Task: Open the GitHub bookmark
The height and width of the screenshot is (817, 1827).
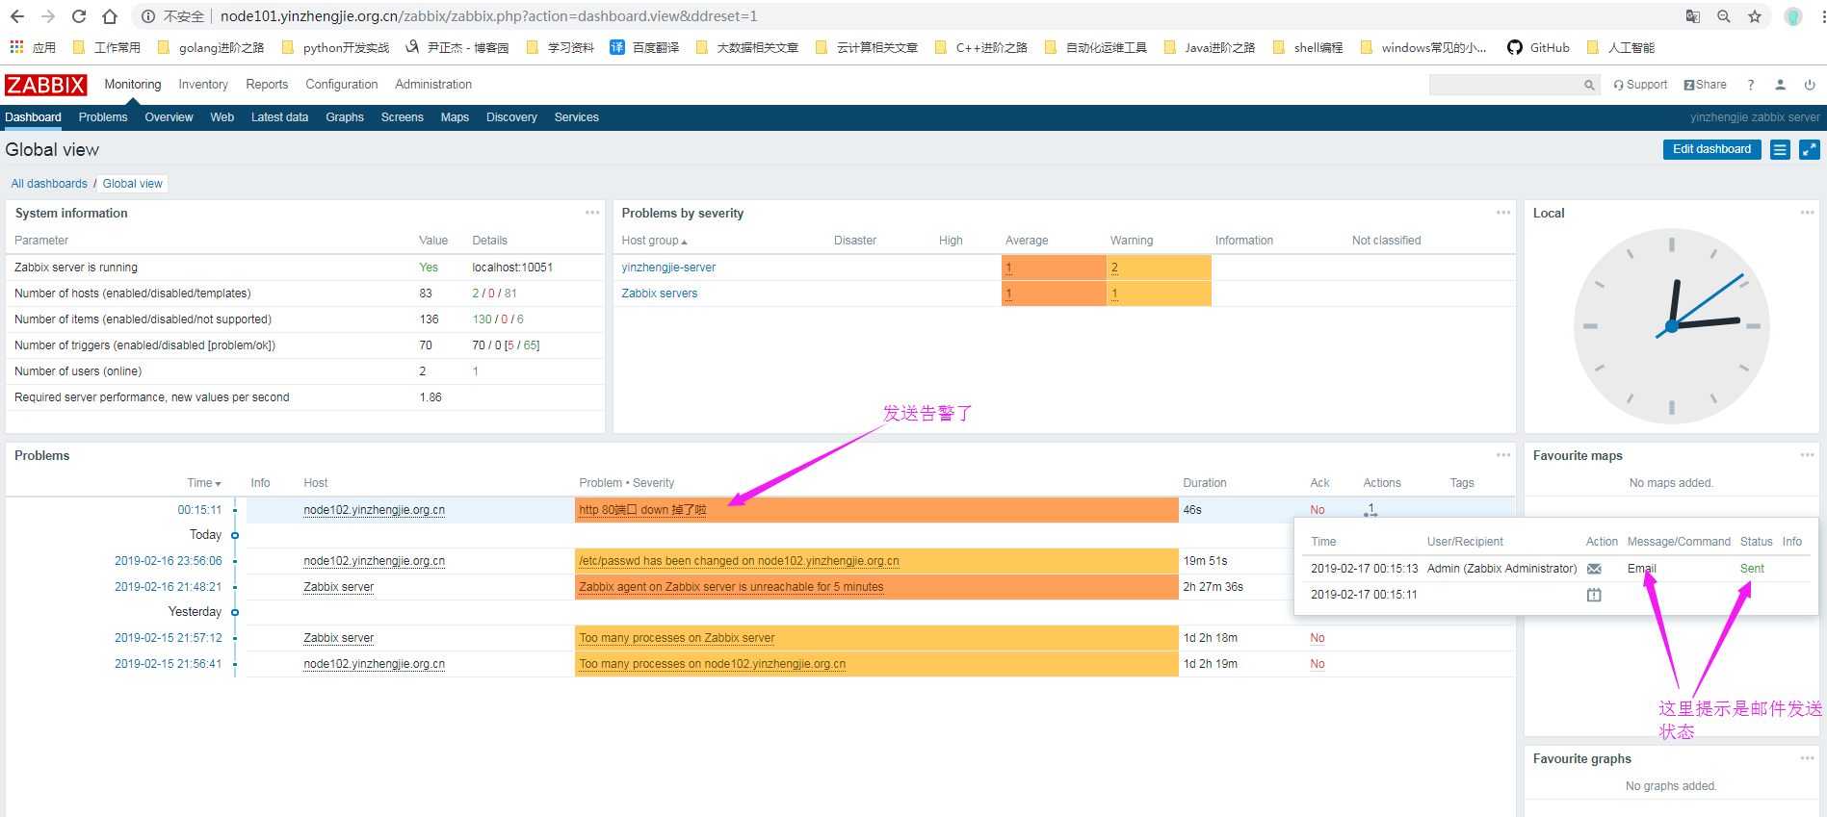Action: tap(1539, 47)
